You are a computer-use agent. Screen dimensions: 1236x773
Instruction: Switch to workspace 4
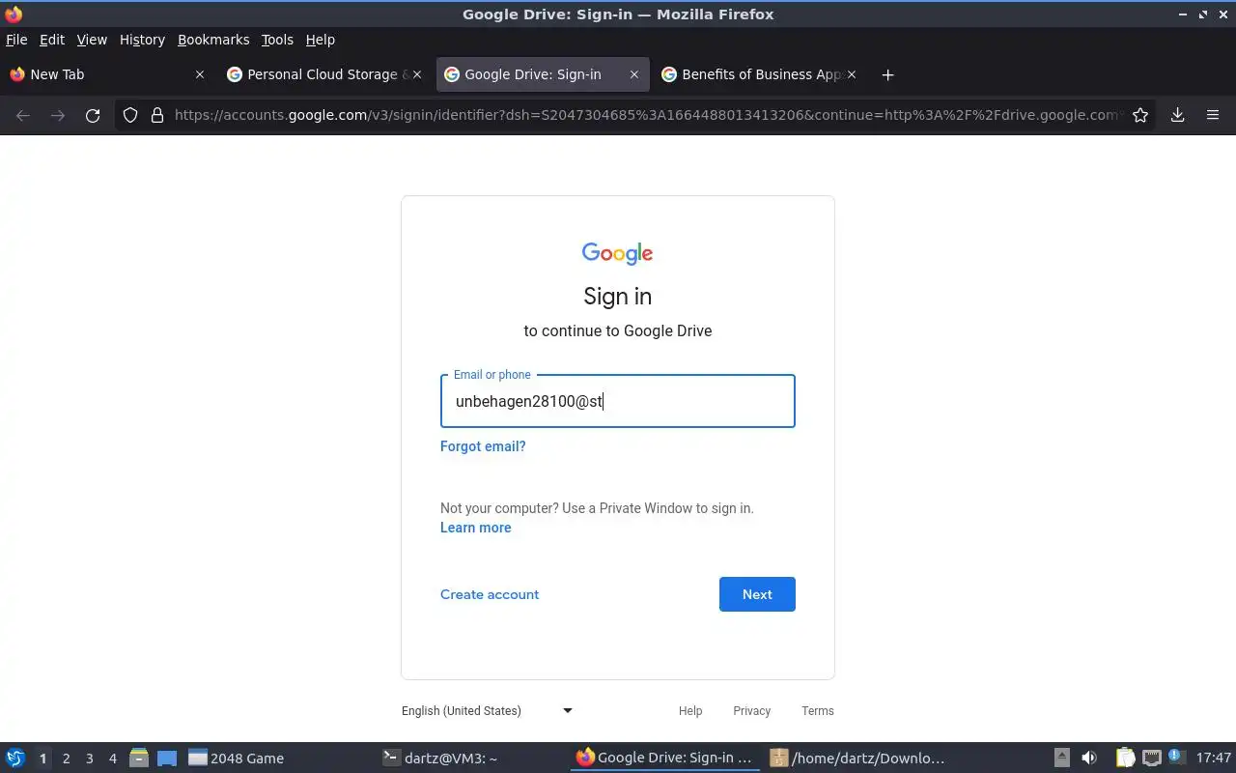point(112,759)
